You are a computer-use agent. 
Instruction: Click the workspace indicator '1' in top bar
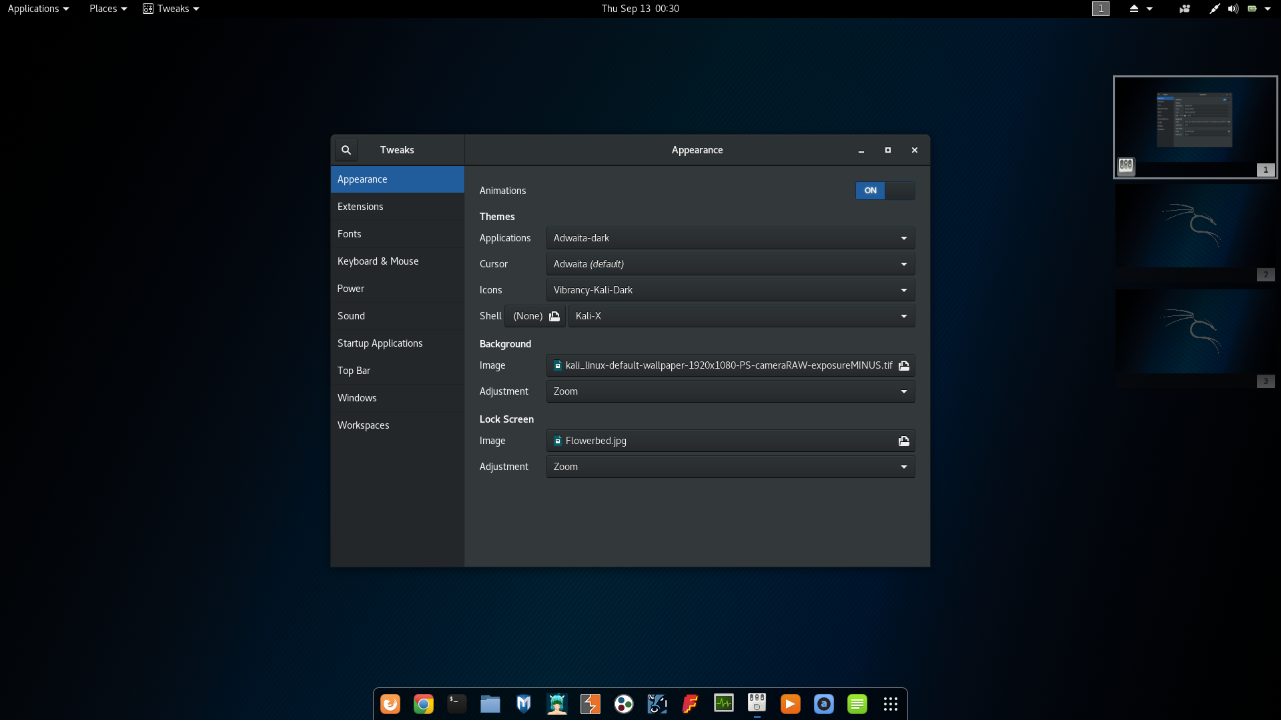pos(1101,9)
